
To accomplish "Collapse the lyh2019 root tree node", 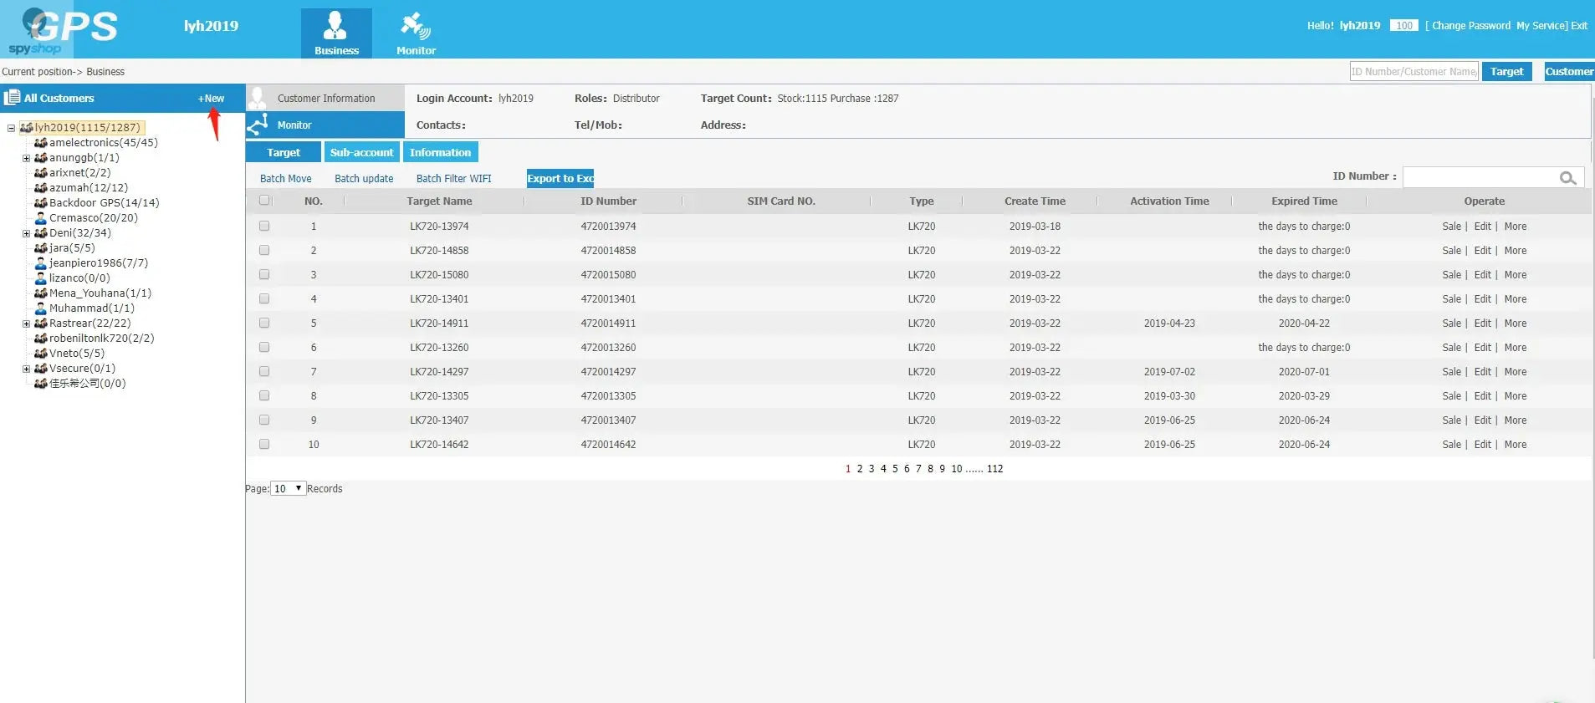I will tap(11, 129).
